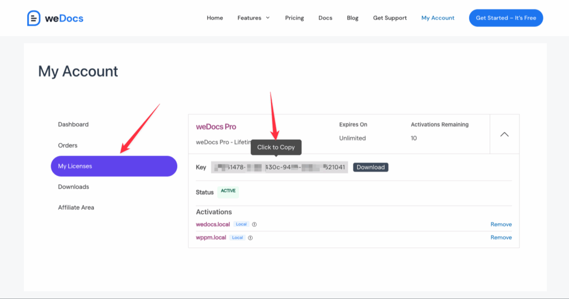Go to the Home page
The height and width of the screenshot is (299, 569).
pyautogui.click(x=214, y=18)
